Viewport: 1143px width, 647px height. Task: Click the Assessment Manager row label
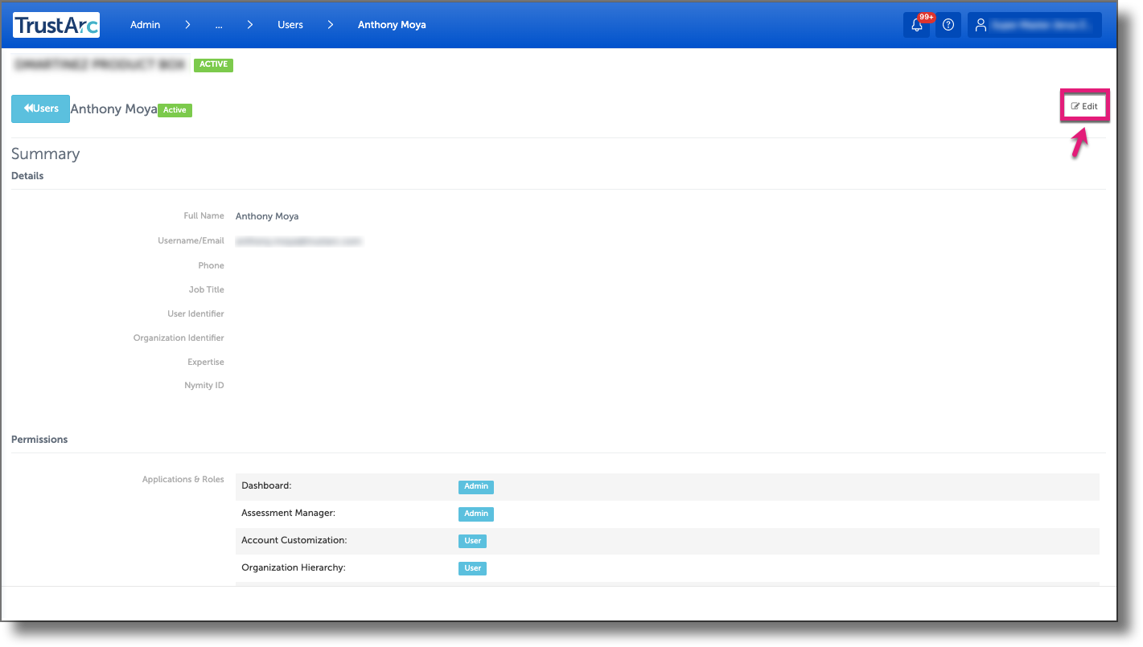pyautogui.click(x=288, y=513)
